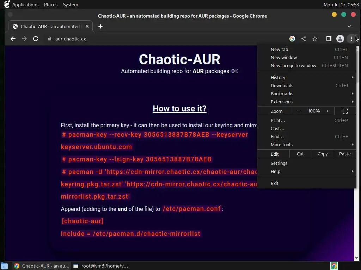Open Chrome Settings
Screen dimensions: 361x270
pos(307,163)
